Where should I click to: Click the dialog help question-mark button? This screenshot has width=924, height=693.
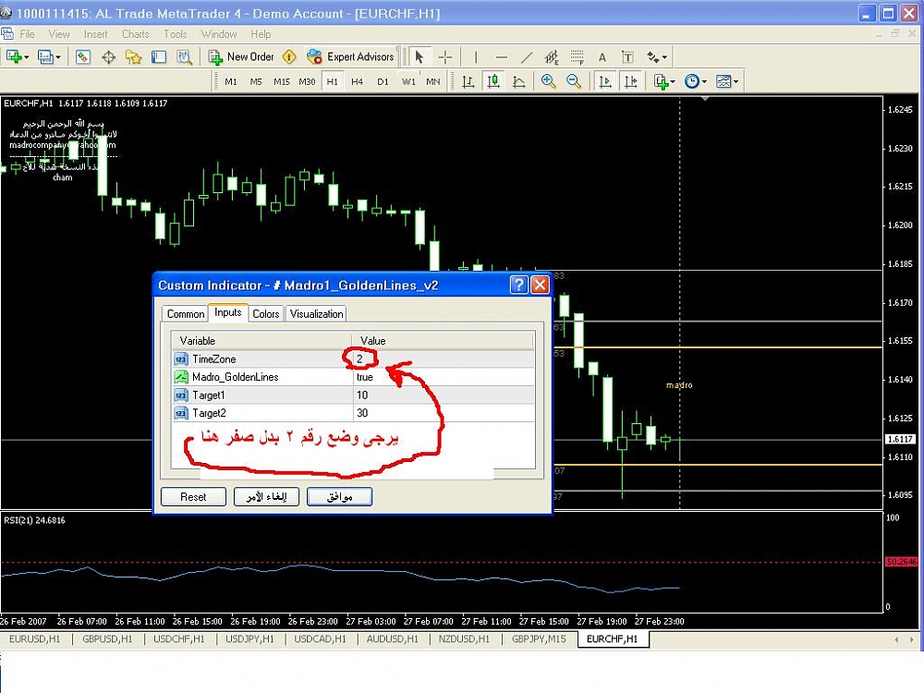(x=518, y=286)
